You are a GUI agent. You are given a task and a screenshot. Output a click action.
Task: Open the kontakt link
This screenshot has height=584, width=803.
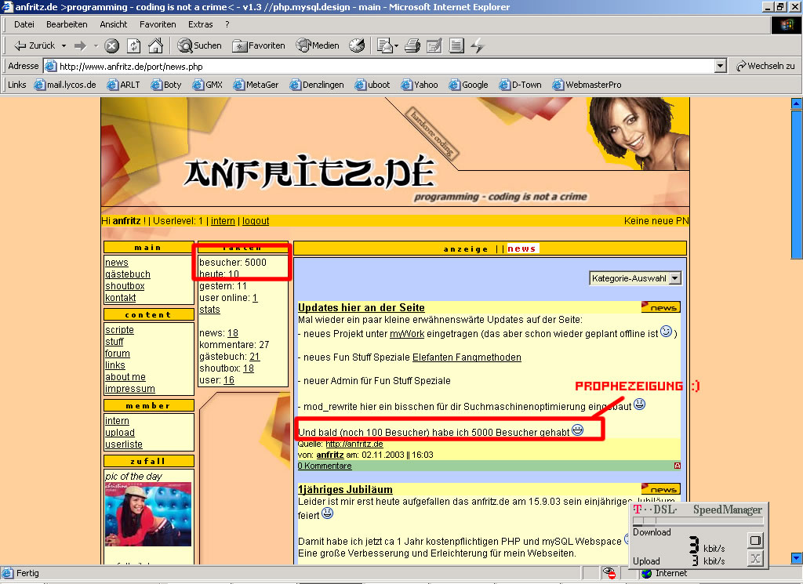point(120,298)
